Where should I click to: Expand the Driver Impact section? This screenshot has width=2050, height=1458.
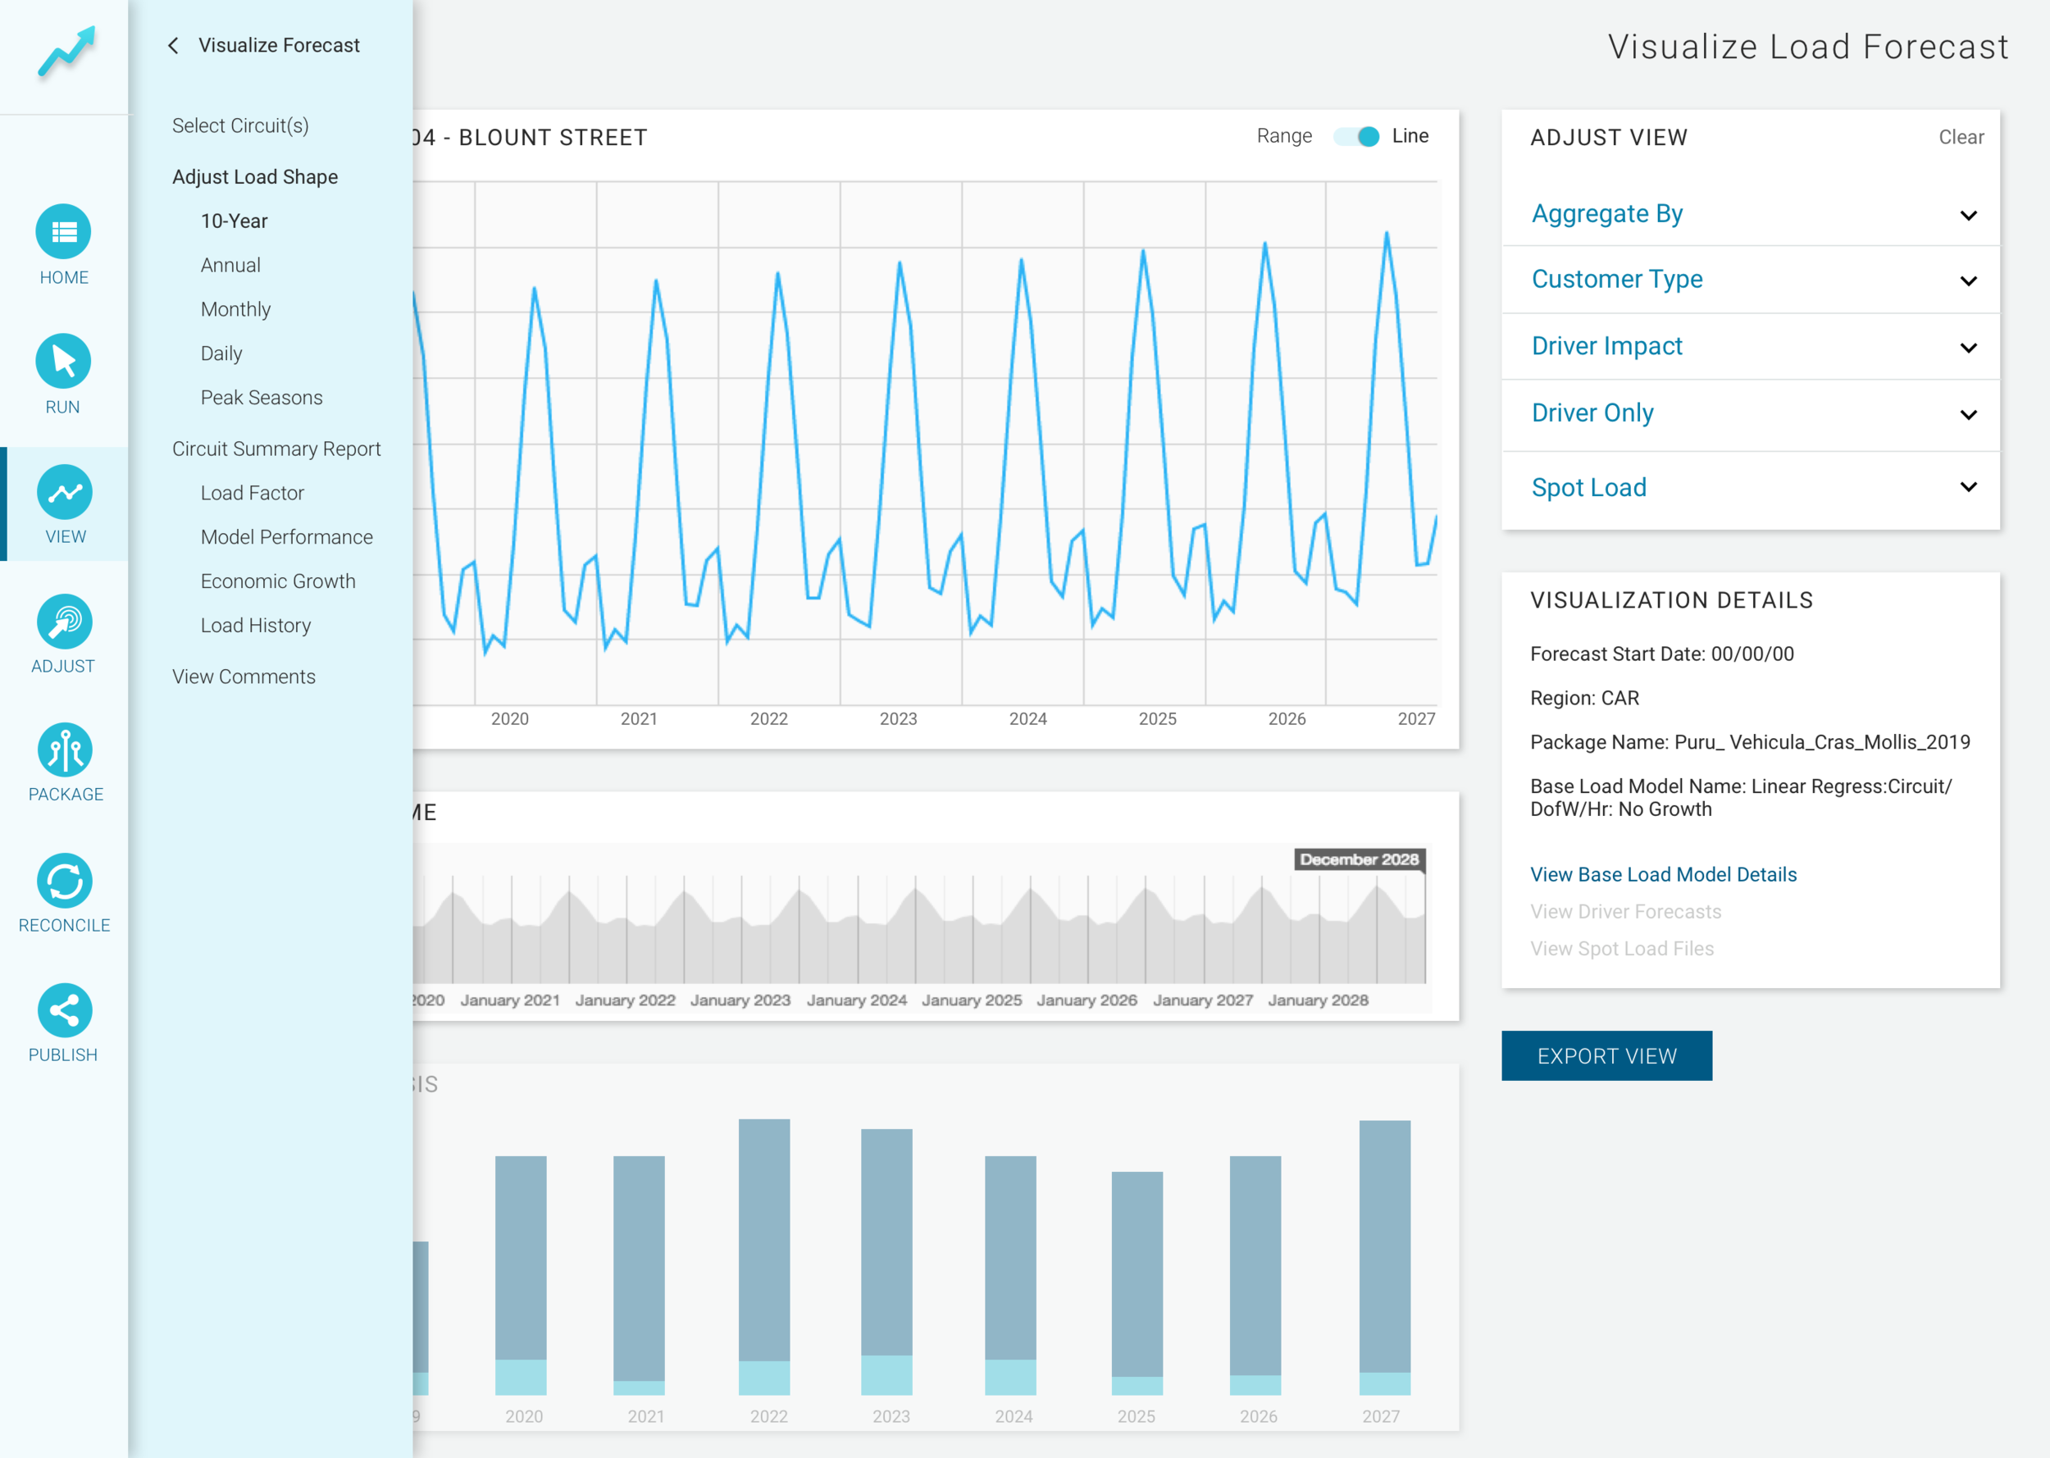(1750, 347)
